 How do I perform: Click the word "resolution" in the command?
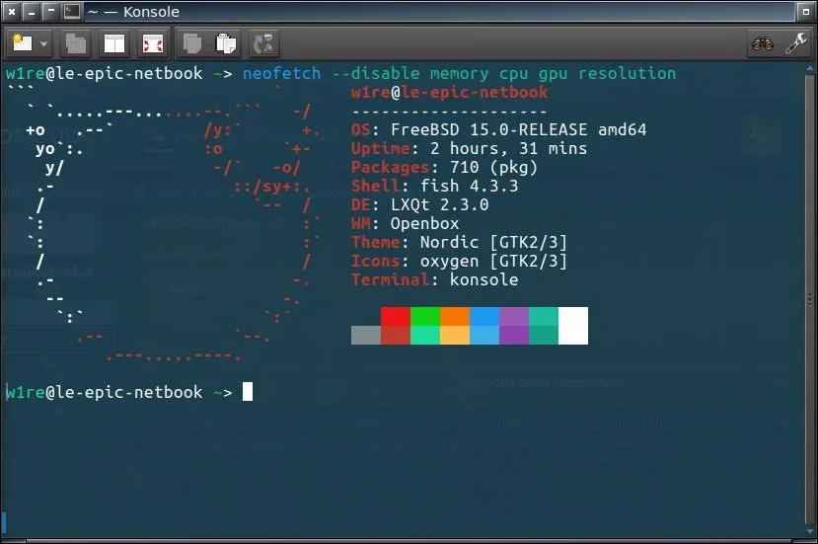(627, 74)
